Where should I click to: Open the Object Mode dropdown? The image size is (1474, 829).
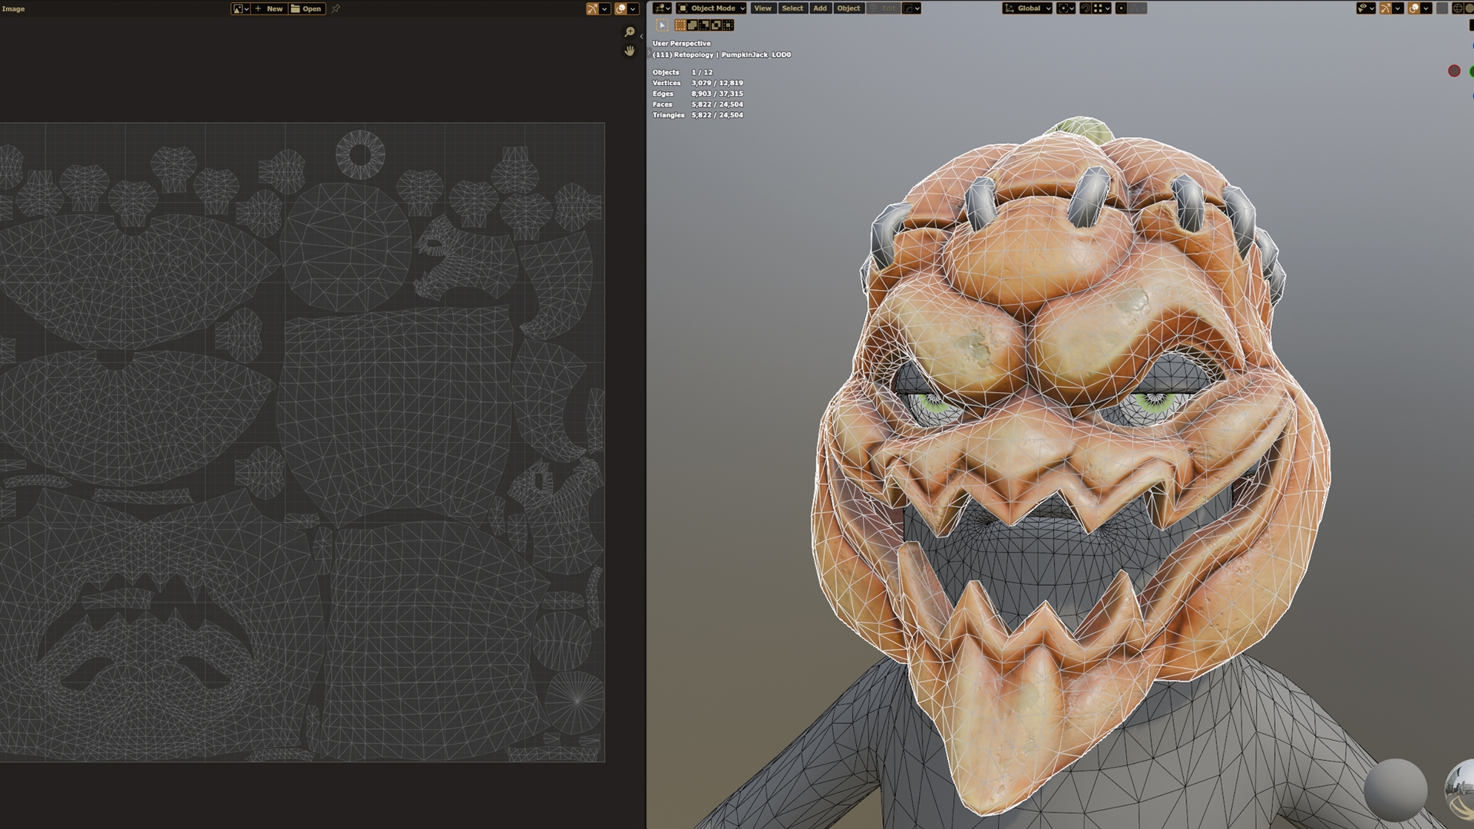click(x=712, y=8)
